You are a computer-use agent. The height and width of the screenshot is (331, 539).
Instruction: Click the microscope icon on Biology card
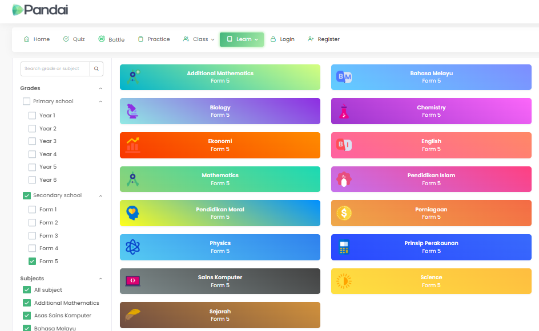point(132,111)
